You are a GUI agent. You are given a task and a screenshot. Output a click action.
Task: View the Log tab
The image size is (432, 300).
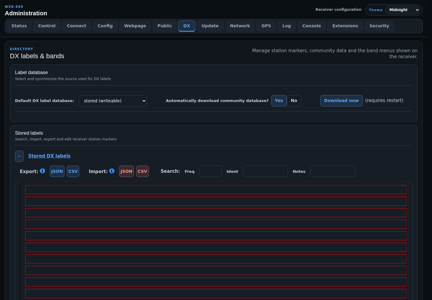coord(286,26)
